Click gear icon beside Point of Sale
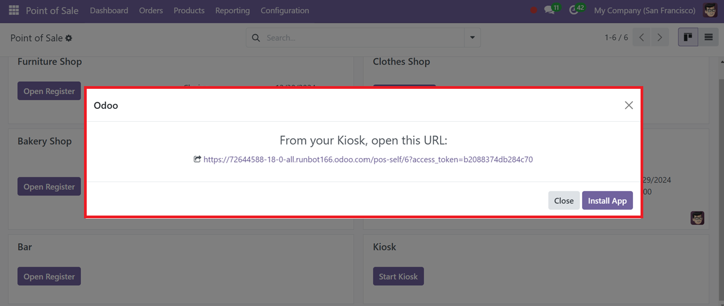 [69, 38]
